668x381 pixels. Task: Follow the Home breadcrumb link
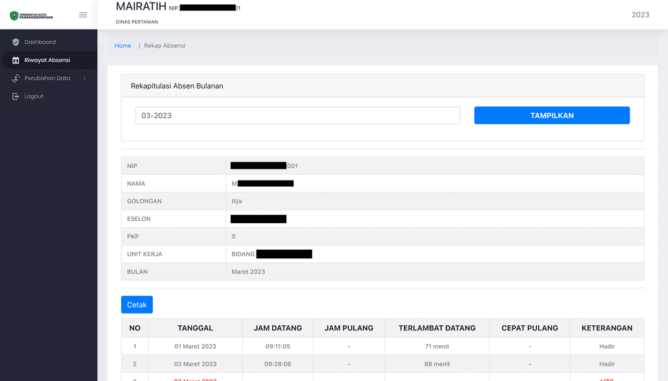[x=122, y=46]
